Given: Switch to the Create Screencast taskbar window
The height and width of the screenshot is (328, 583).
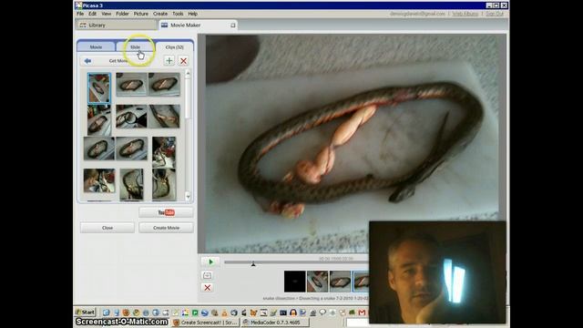Looking at the screenshot, I should 205,323.
